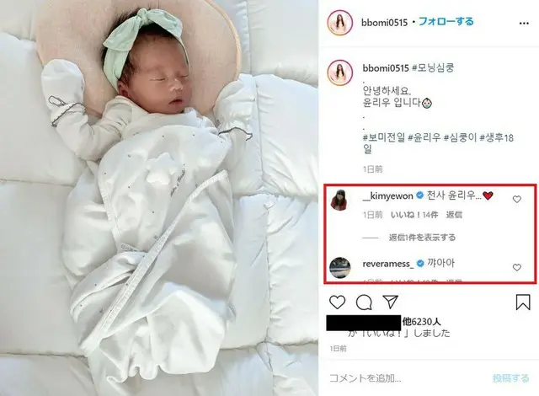Open reveramess_ commenter avatar
Image resolution: width=539 pixels, height=396 pixels.
point(340,267)
